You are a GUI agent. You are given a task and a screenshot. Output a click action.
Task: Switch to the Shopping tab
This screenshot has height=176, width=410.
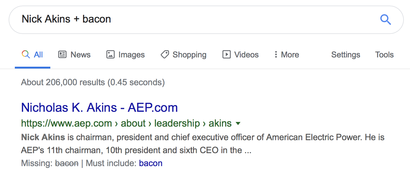click(183, 55)
